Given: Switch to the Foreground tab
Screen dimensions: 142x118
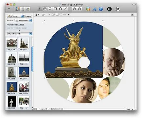Looking at the screenshot, I should click(43, 109).
